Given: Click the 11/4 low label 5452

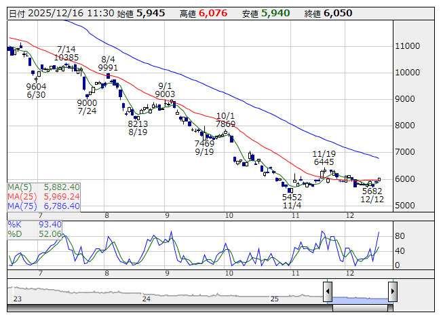Looking at the screenshot, I should [293, 196].
